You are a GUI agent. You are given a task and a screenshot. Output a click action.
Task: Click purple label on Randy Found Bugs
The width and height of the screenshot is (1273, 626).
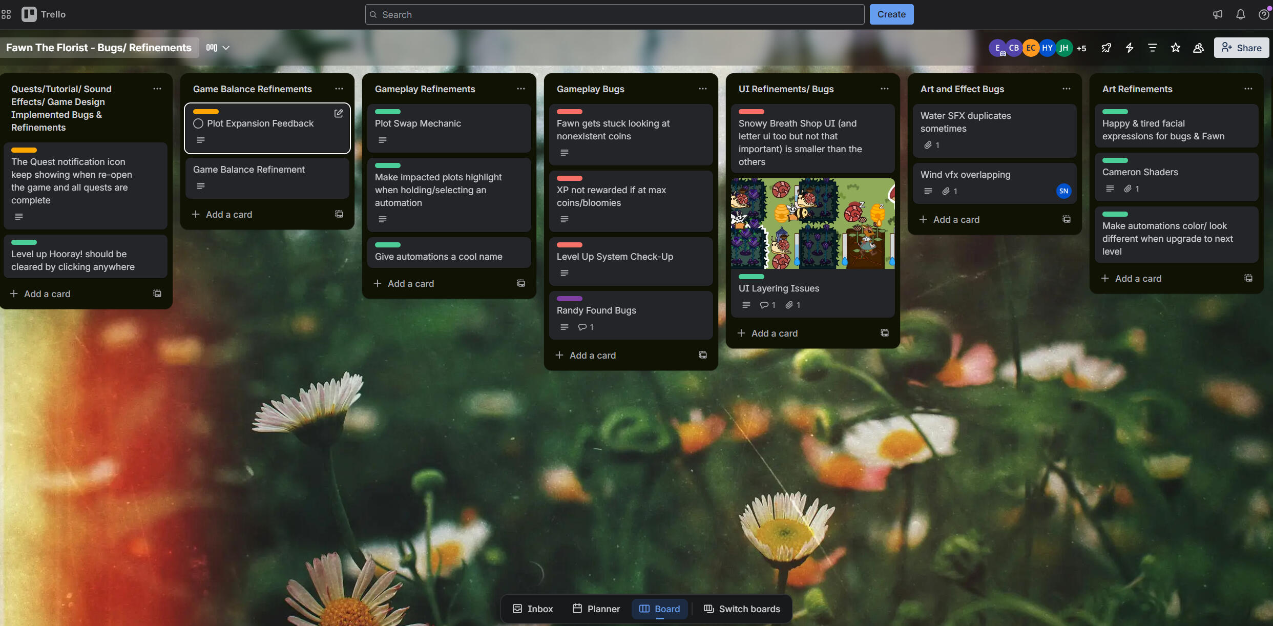[569, 299]
